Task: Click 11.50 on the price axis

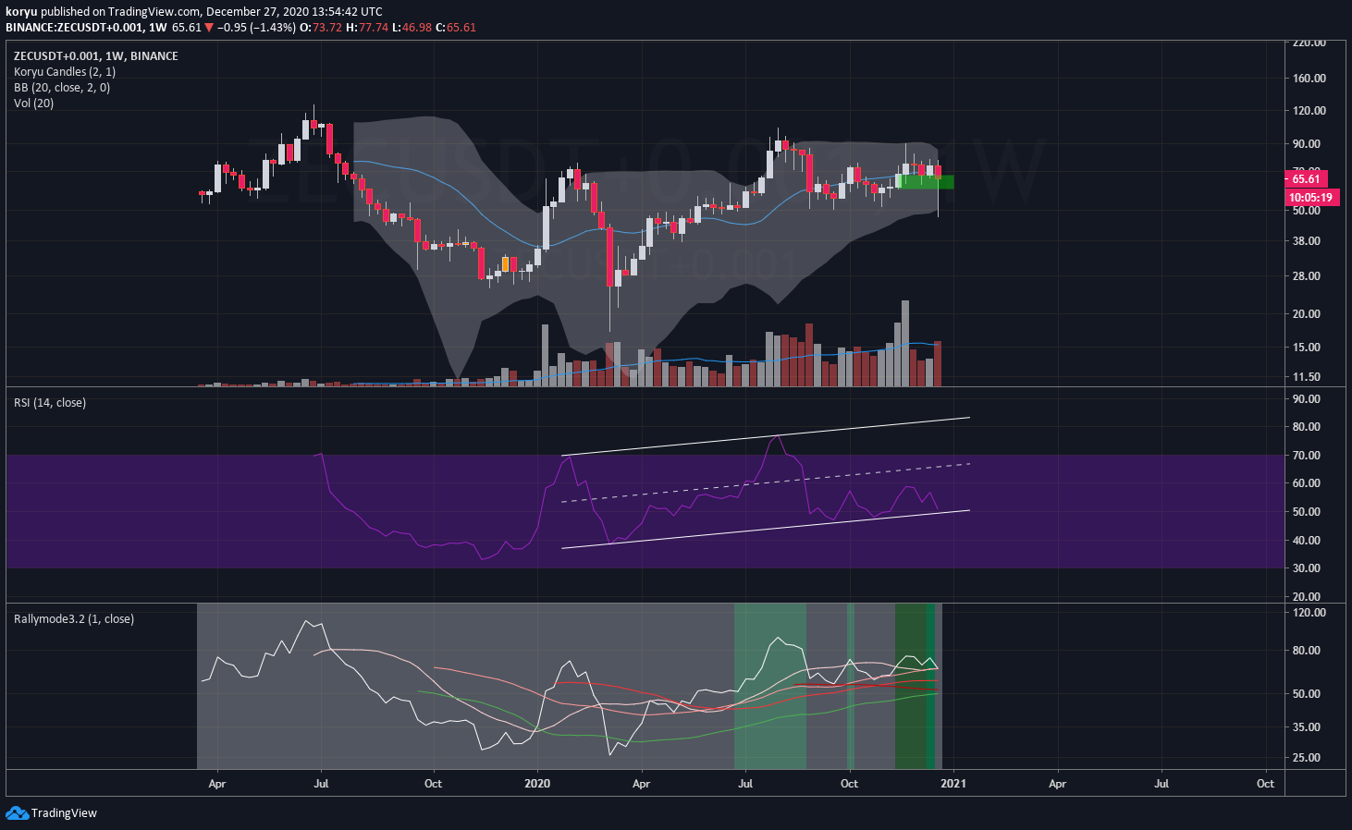Action: pos(1307,377)
